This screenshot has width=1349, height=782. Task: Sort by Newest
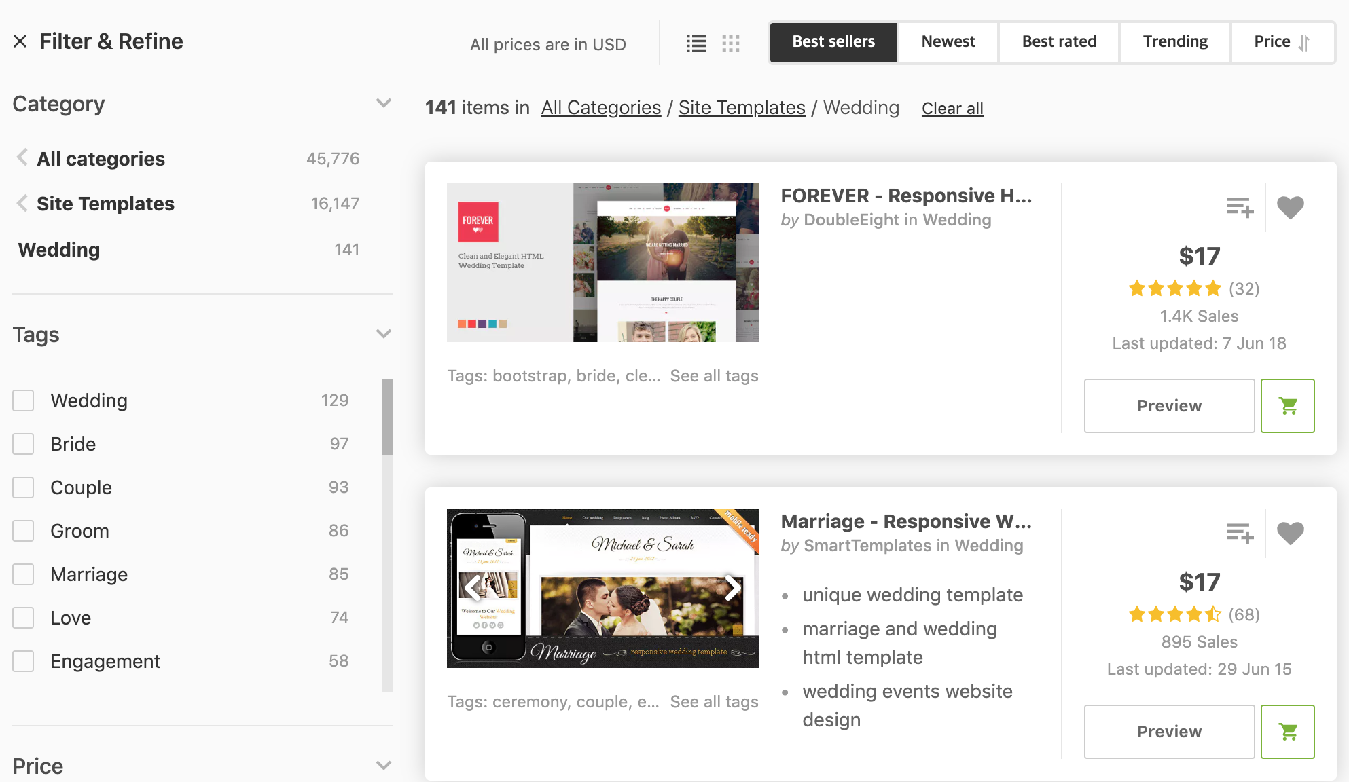[948, 42]
